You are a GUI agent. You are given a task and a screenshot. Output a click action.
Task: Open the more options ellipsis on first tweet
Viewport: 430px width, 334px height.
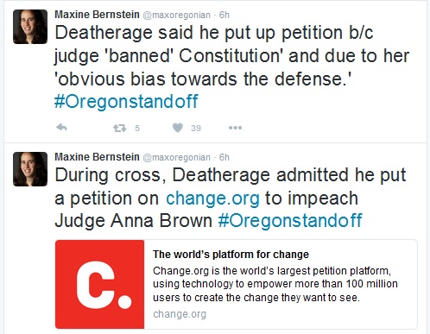[x=235, y=128]
